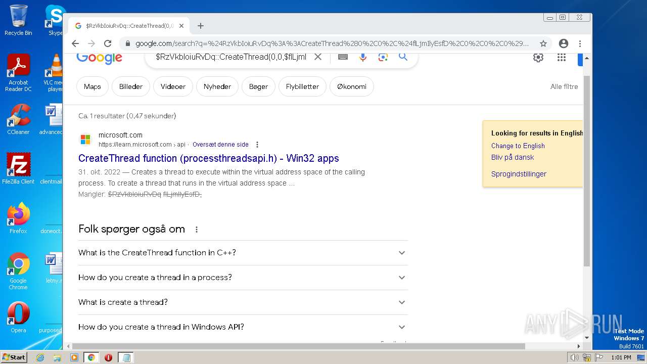The height and width of the screenshot is (364, 647).
Task: Open Internet Explorer in the taskbar
Action: (40, 357)
